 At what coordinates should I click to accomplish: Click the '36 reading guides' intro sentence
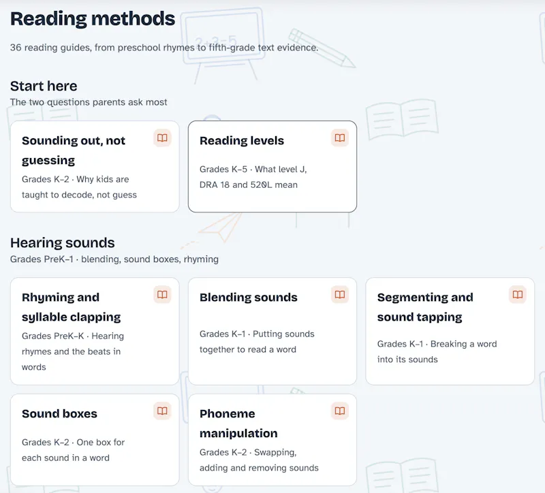(x=164, y=48)
